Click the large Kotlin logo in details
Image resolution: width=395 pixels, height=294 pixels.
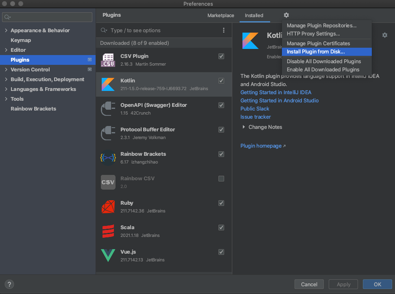250,41
